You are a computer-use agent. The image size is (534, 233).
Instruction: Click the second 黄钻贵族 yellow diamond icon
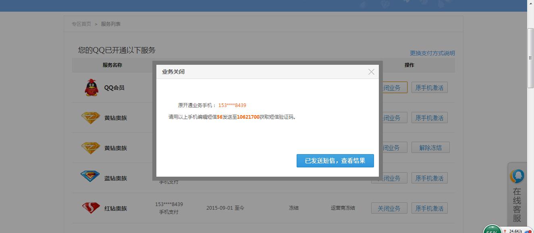tap(91, 148)
